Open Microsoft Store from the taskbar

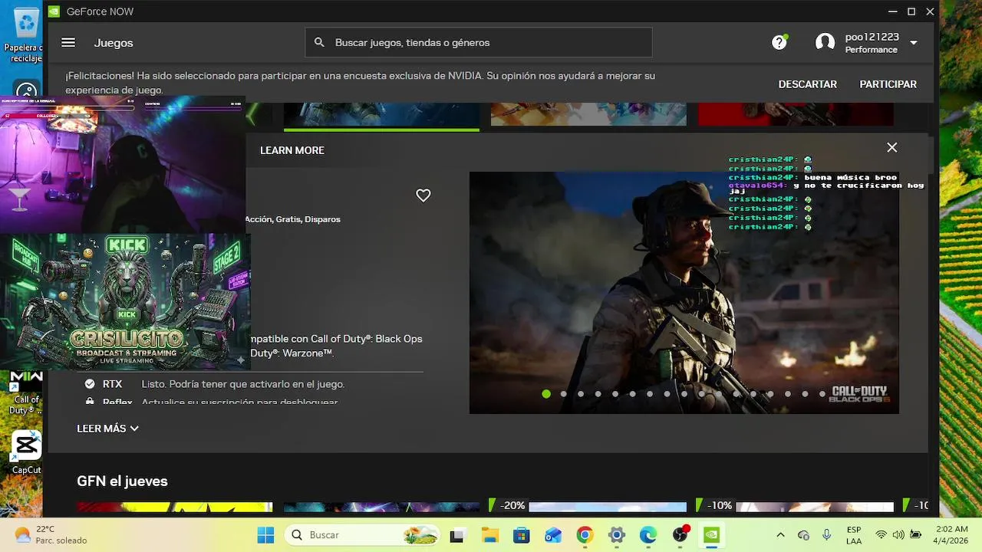click(522, 535)
